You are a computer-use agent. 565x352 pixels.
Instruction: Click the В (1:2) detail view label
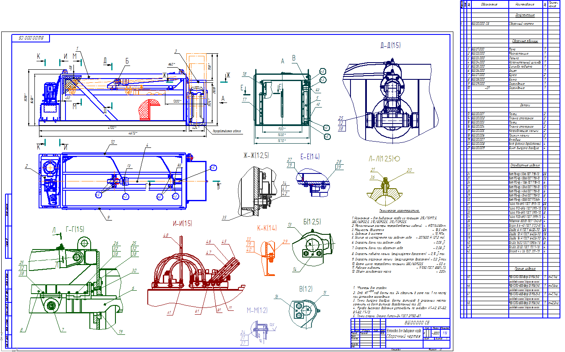pyautogui.click(x=305, y=289)
